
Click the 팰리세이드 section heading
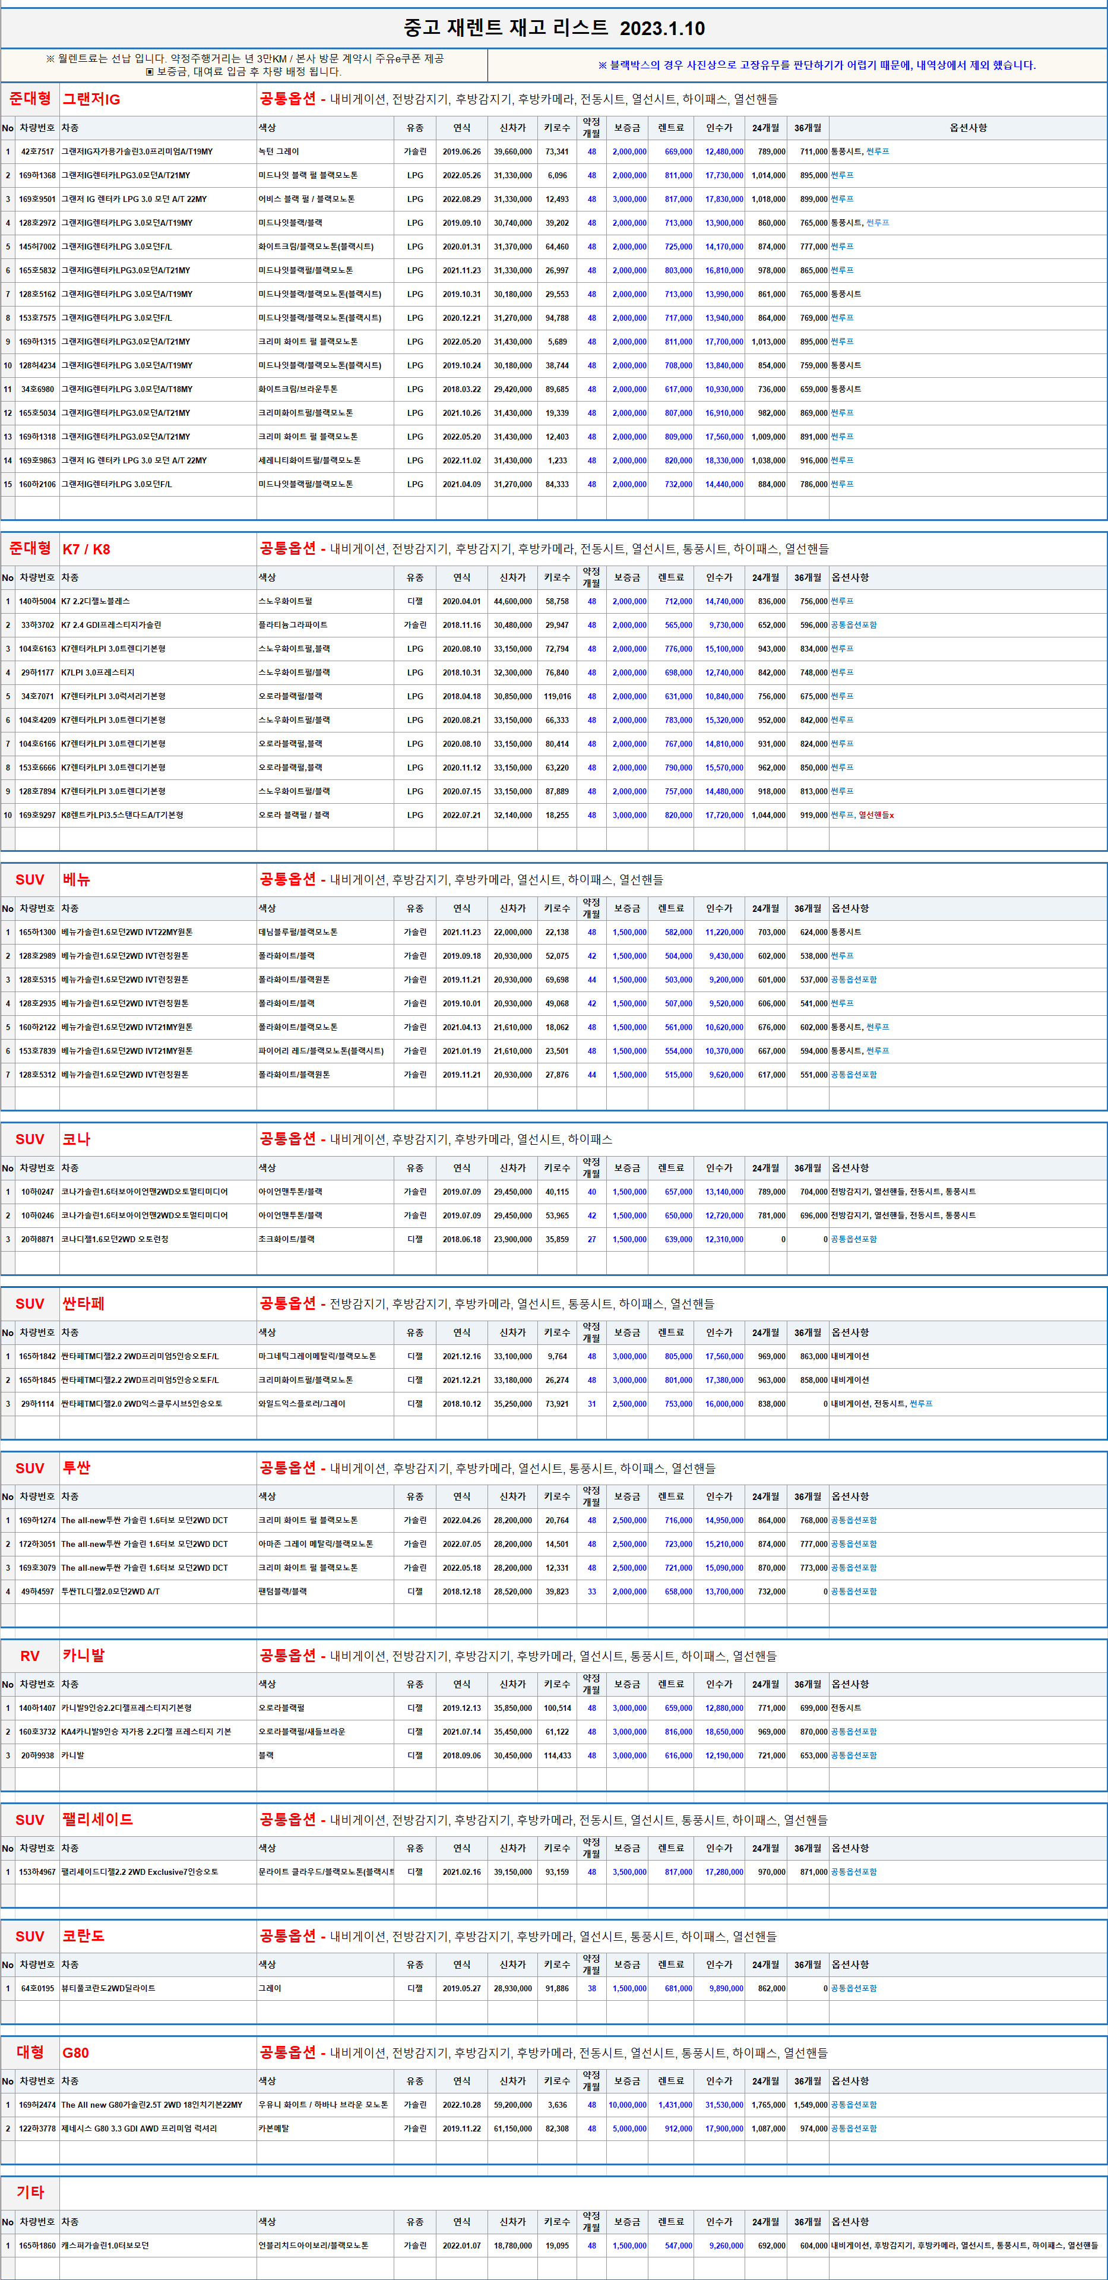click(x=97, y=1820)
